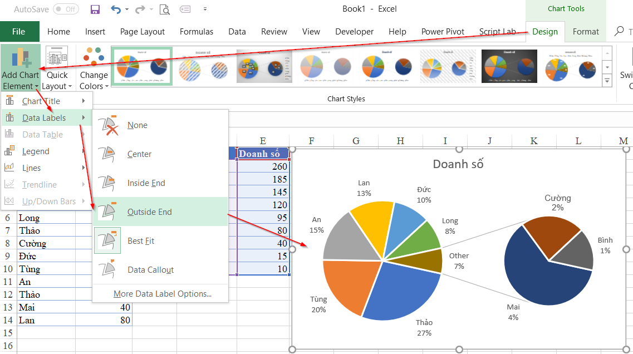Screen dimensions: 633x354
Task: Apply the dark background chart style thumbnail
Action: 509,67
